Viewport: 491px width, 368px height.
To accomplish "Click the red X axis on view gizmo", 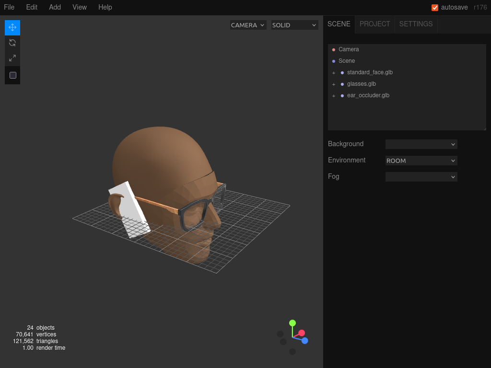I will 302,333.
